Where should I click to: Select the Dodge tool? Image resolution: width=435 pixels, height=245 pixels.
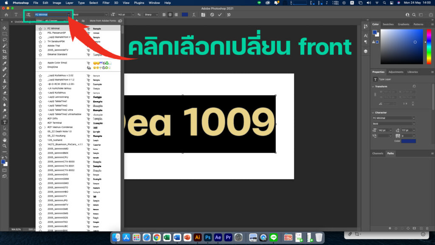5,111
